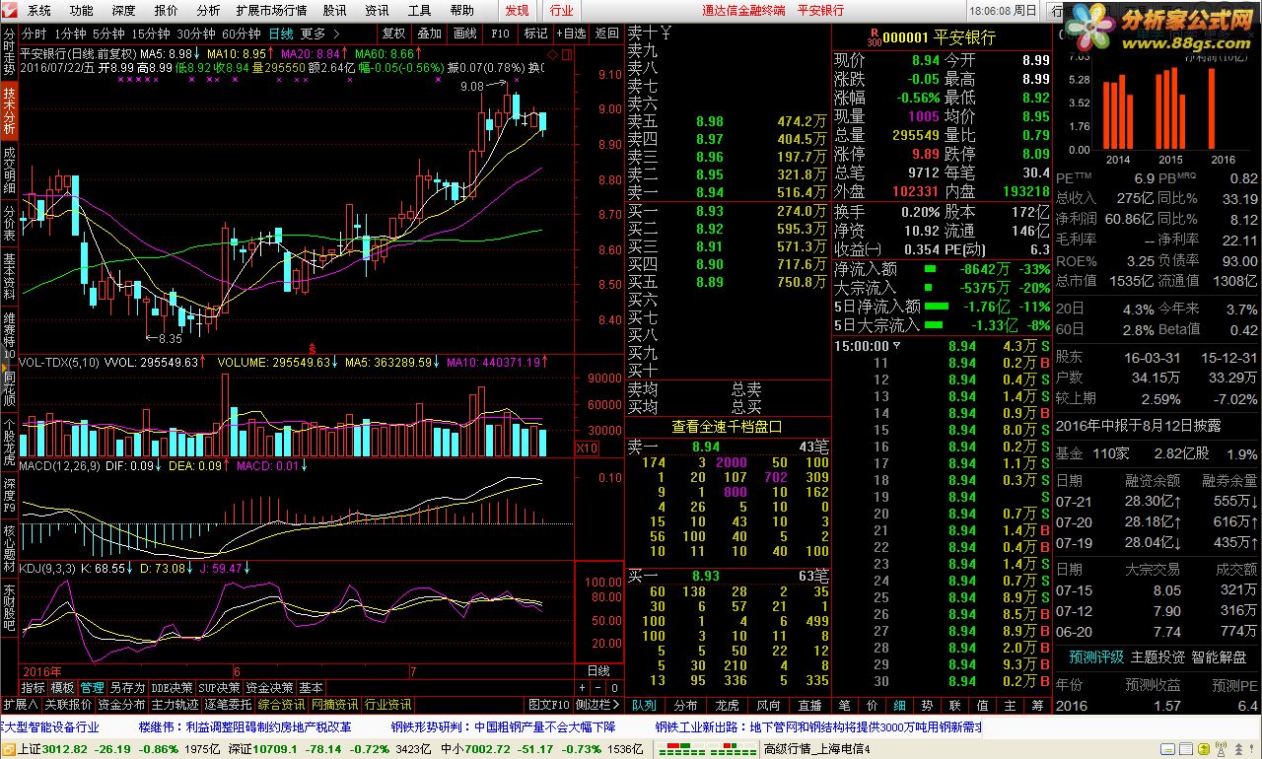Select the 日线 period
Image resolution: width=1262 pixels, height=759 pixels.
[281, 34]
